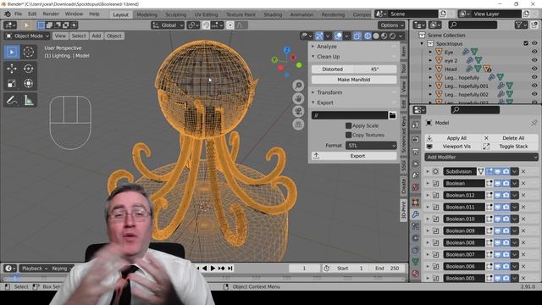Play the animation forward
Viewport: 542px width, 305px height.
coord(213,268)
